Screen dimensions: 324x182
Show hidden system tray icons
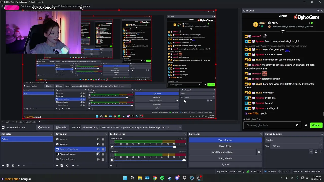[x=281, y=178]
